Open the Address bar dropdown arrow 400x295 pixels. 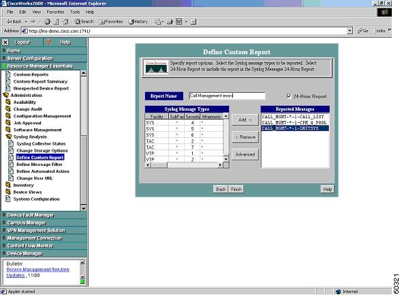[350, 31]
